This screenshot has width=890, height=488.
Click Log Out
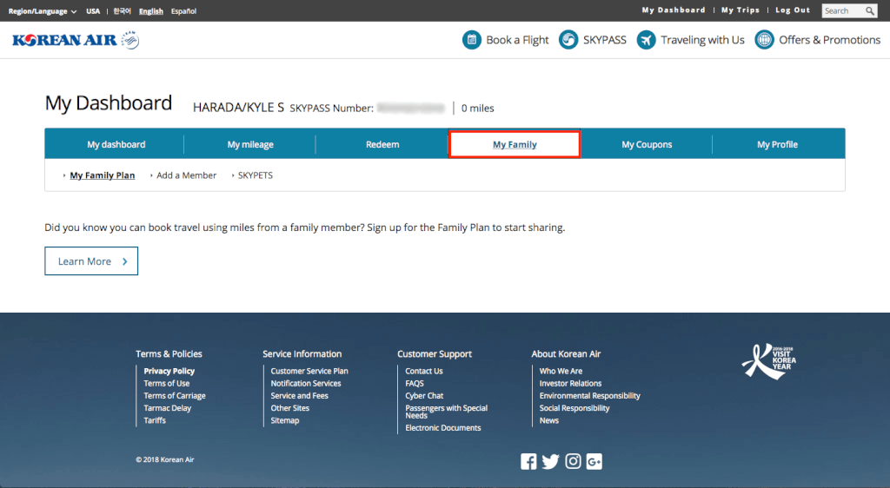pos(793,10)
